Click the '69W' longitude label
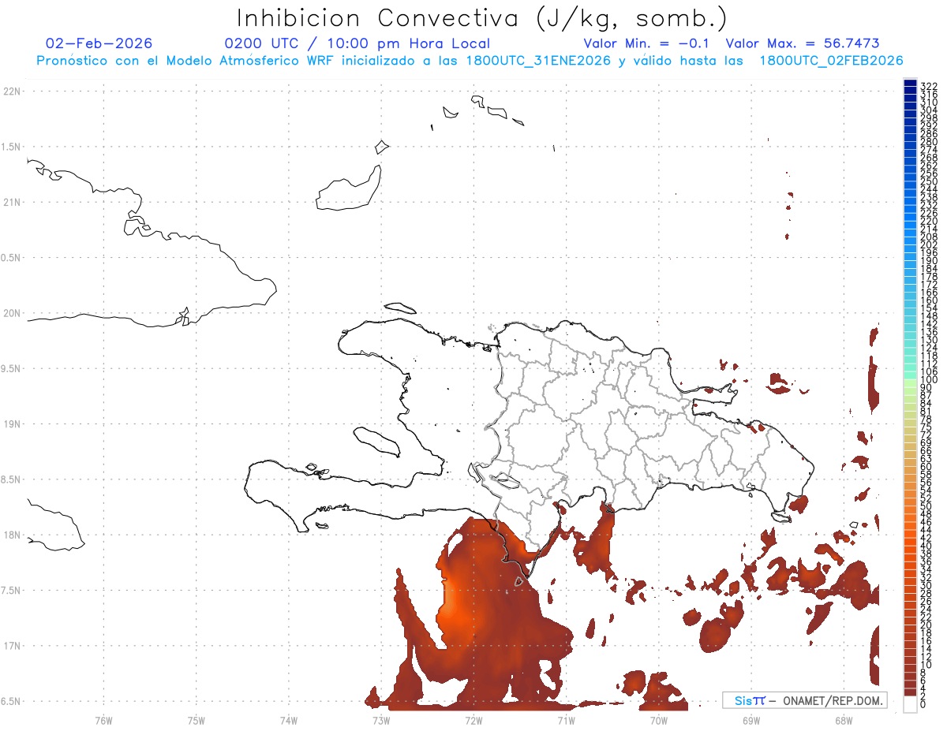The image size is (947, 731). click(750, 720)
